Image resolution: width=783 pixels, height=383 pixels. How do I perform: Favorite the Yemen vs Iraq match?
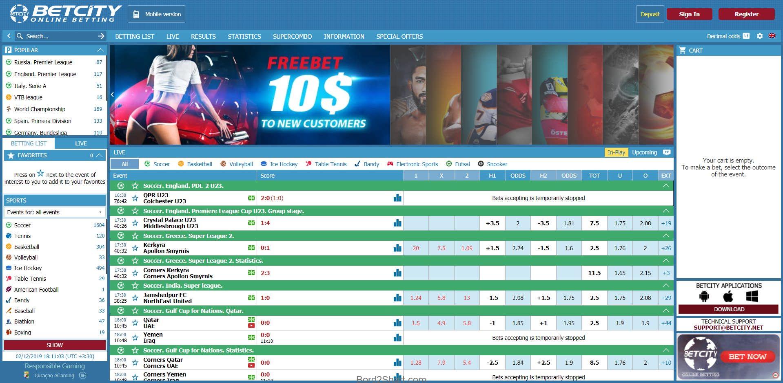tap(135, 337)
